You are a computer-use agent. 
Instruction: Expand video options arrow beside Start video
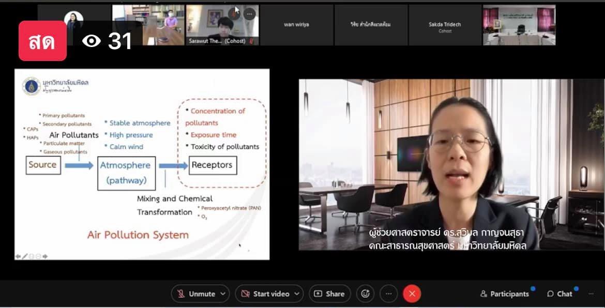click(x=297, y=294)
